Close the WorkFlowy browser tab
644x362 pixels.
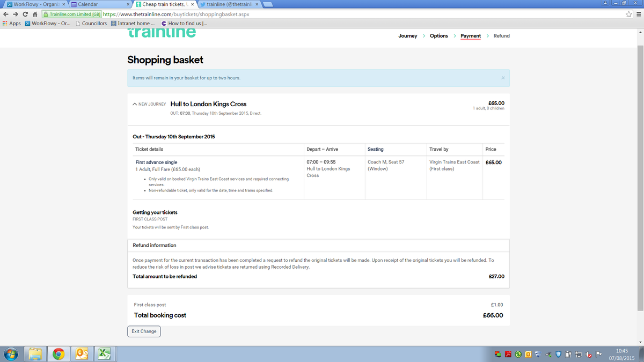point(63,4)
